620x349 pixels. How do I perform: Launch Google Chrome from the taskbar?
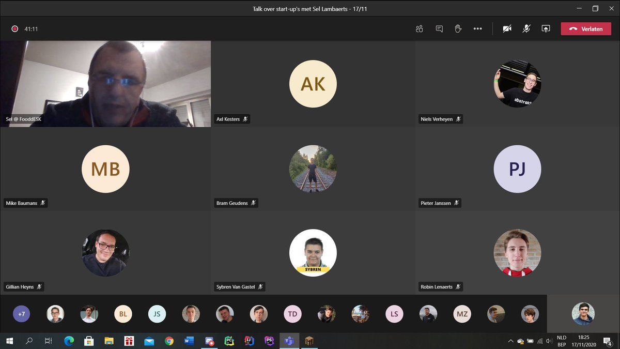pyautogui.click(x=169, y=341)
